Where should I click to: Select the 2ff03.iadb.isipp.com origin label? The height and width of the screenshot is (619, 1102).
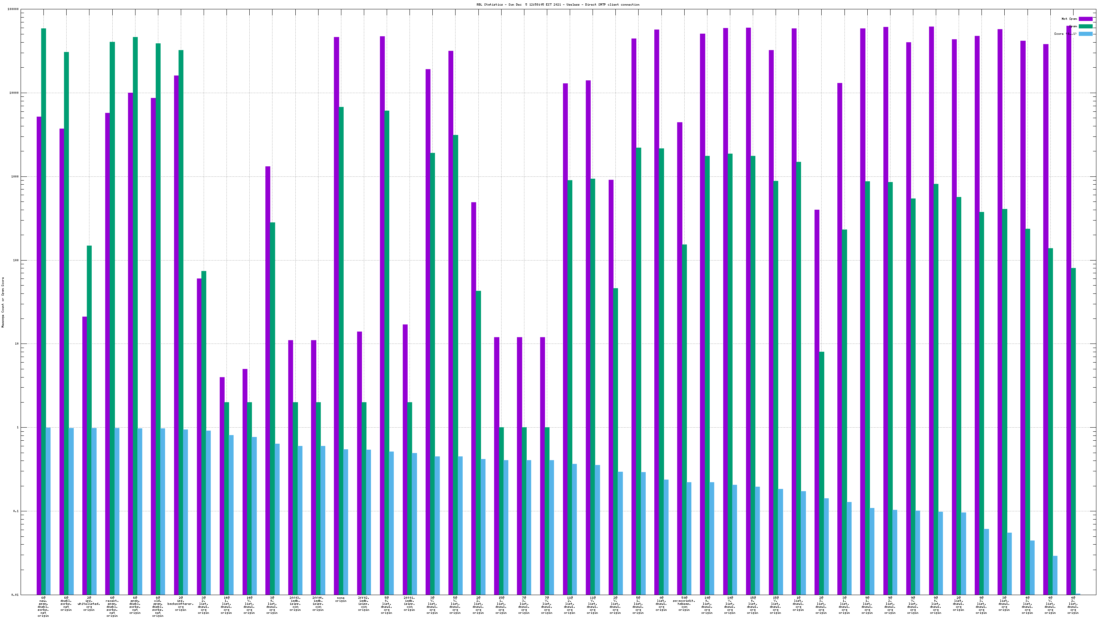(x=295, y=604)
